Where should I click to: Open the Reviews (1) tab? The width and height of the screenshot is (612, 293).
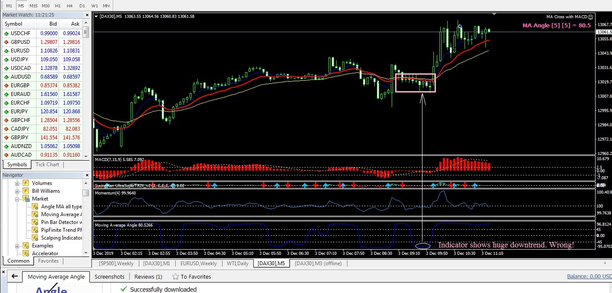click(x=148, y=277)
